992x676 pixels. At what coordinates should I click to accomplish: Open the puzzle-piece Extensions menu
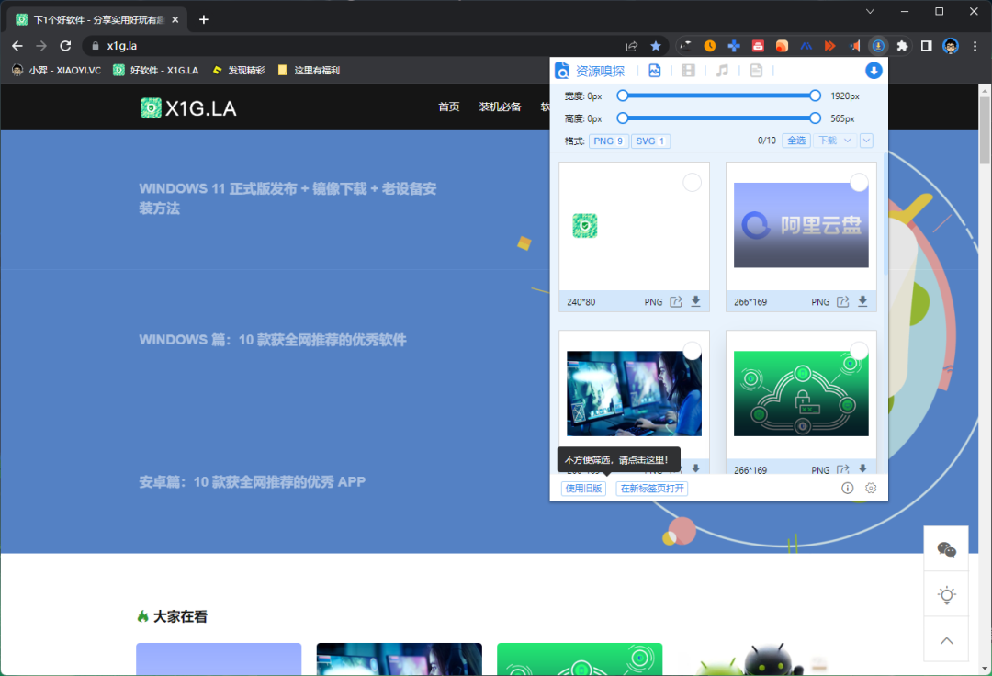(x=902, y=46)
